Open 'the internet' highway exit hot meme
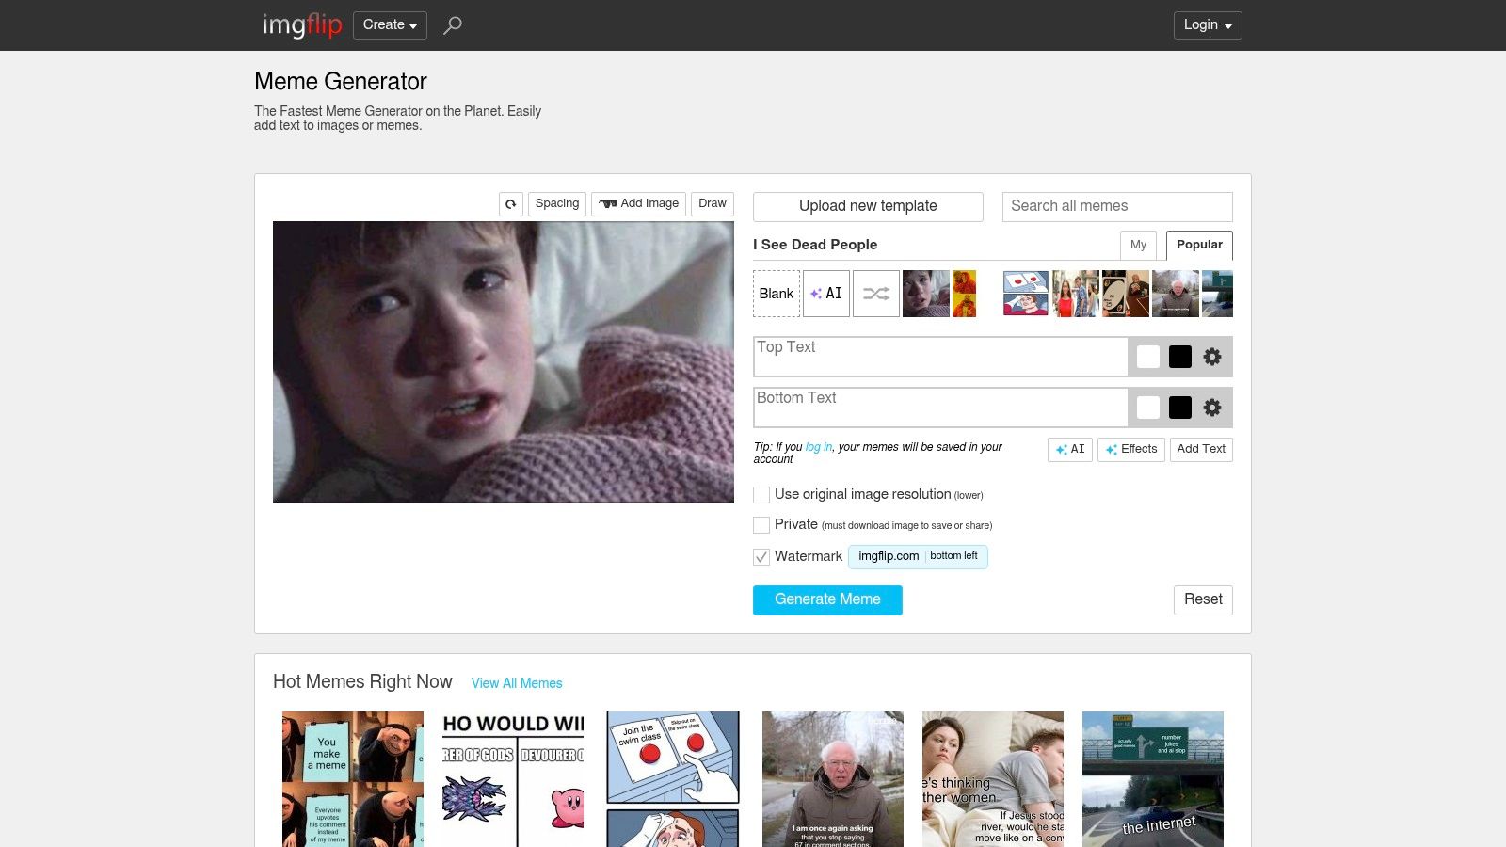 click(x=1153, y=779)
